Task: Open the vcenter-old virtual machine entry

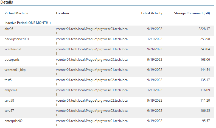Action: (13, 49)
